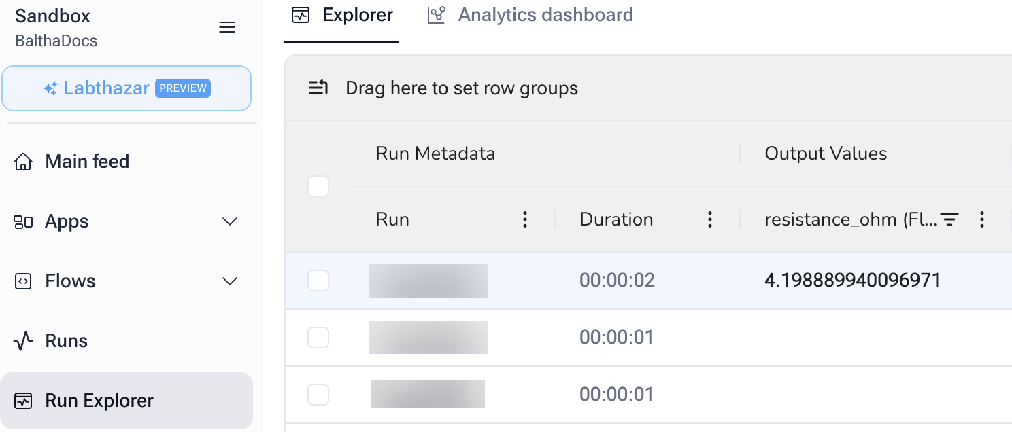1012x432 pixels.
Task: Click the Flows code icon
Action: [23, 281]
